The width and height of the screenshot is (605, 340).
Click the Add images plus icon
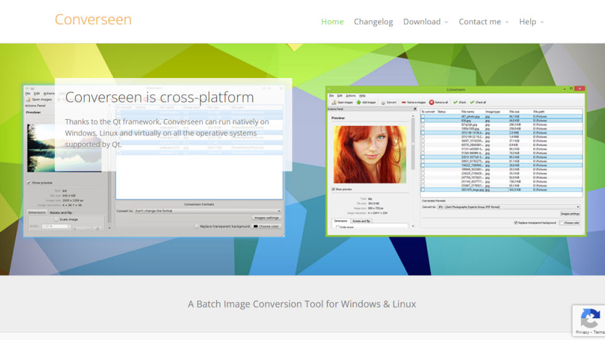point(359,102)
